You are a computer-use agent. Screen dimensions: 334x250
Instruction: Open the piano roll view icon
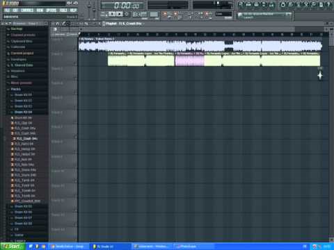256,4
